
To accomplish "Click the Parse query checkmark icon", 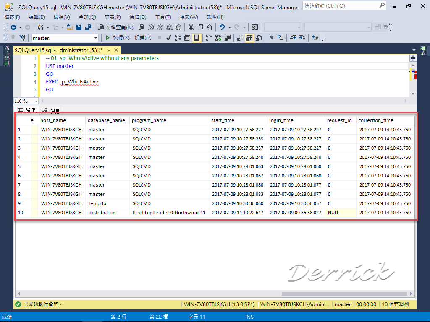I will pyautogui.click(x=169, y=38).
